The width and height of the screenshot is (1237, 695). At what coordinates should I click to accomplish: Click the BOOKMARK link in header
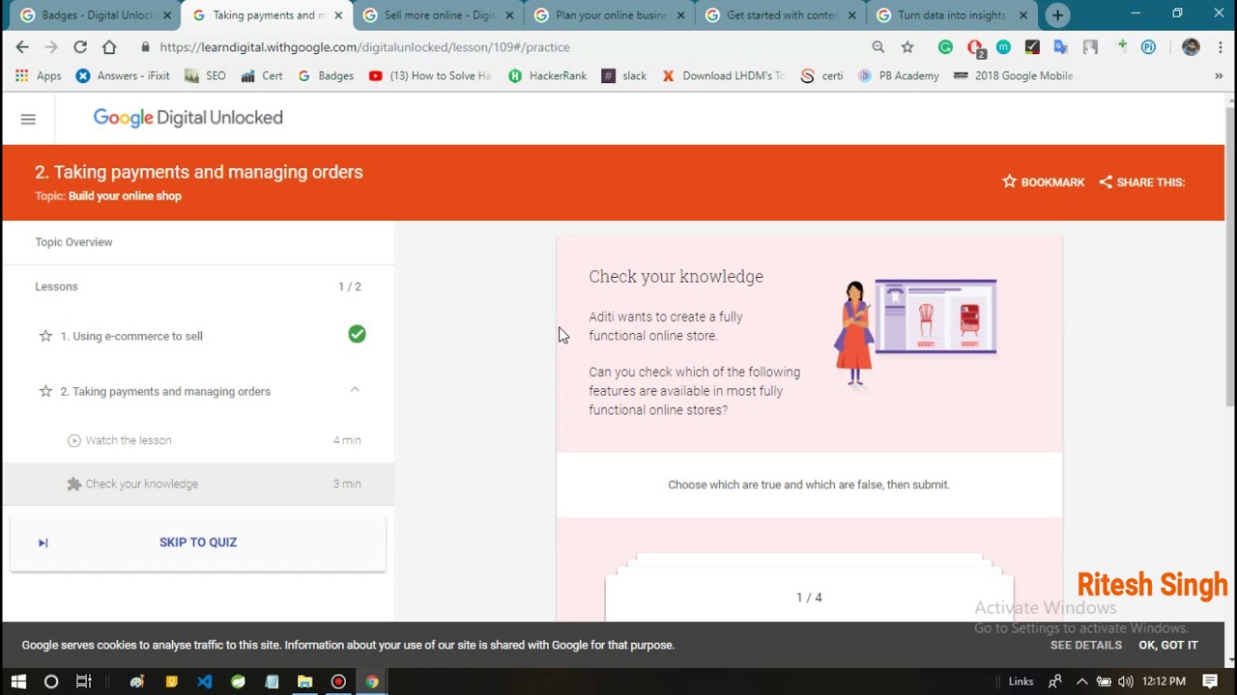pos(1043,181)
